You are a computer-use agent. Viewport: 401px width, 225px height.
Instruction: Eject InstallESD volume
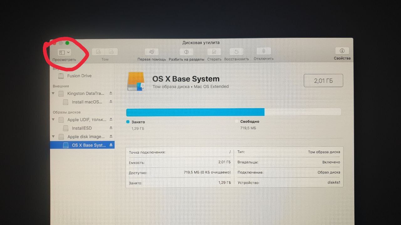pos(111,128)
